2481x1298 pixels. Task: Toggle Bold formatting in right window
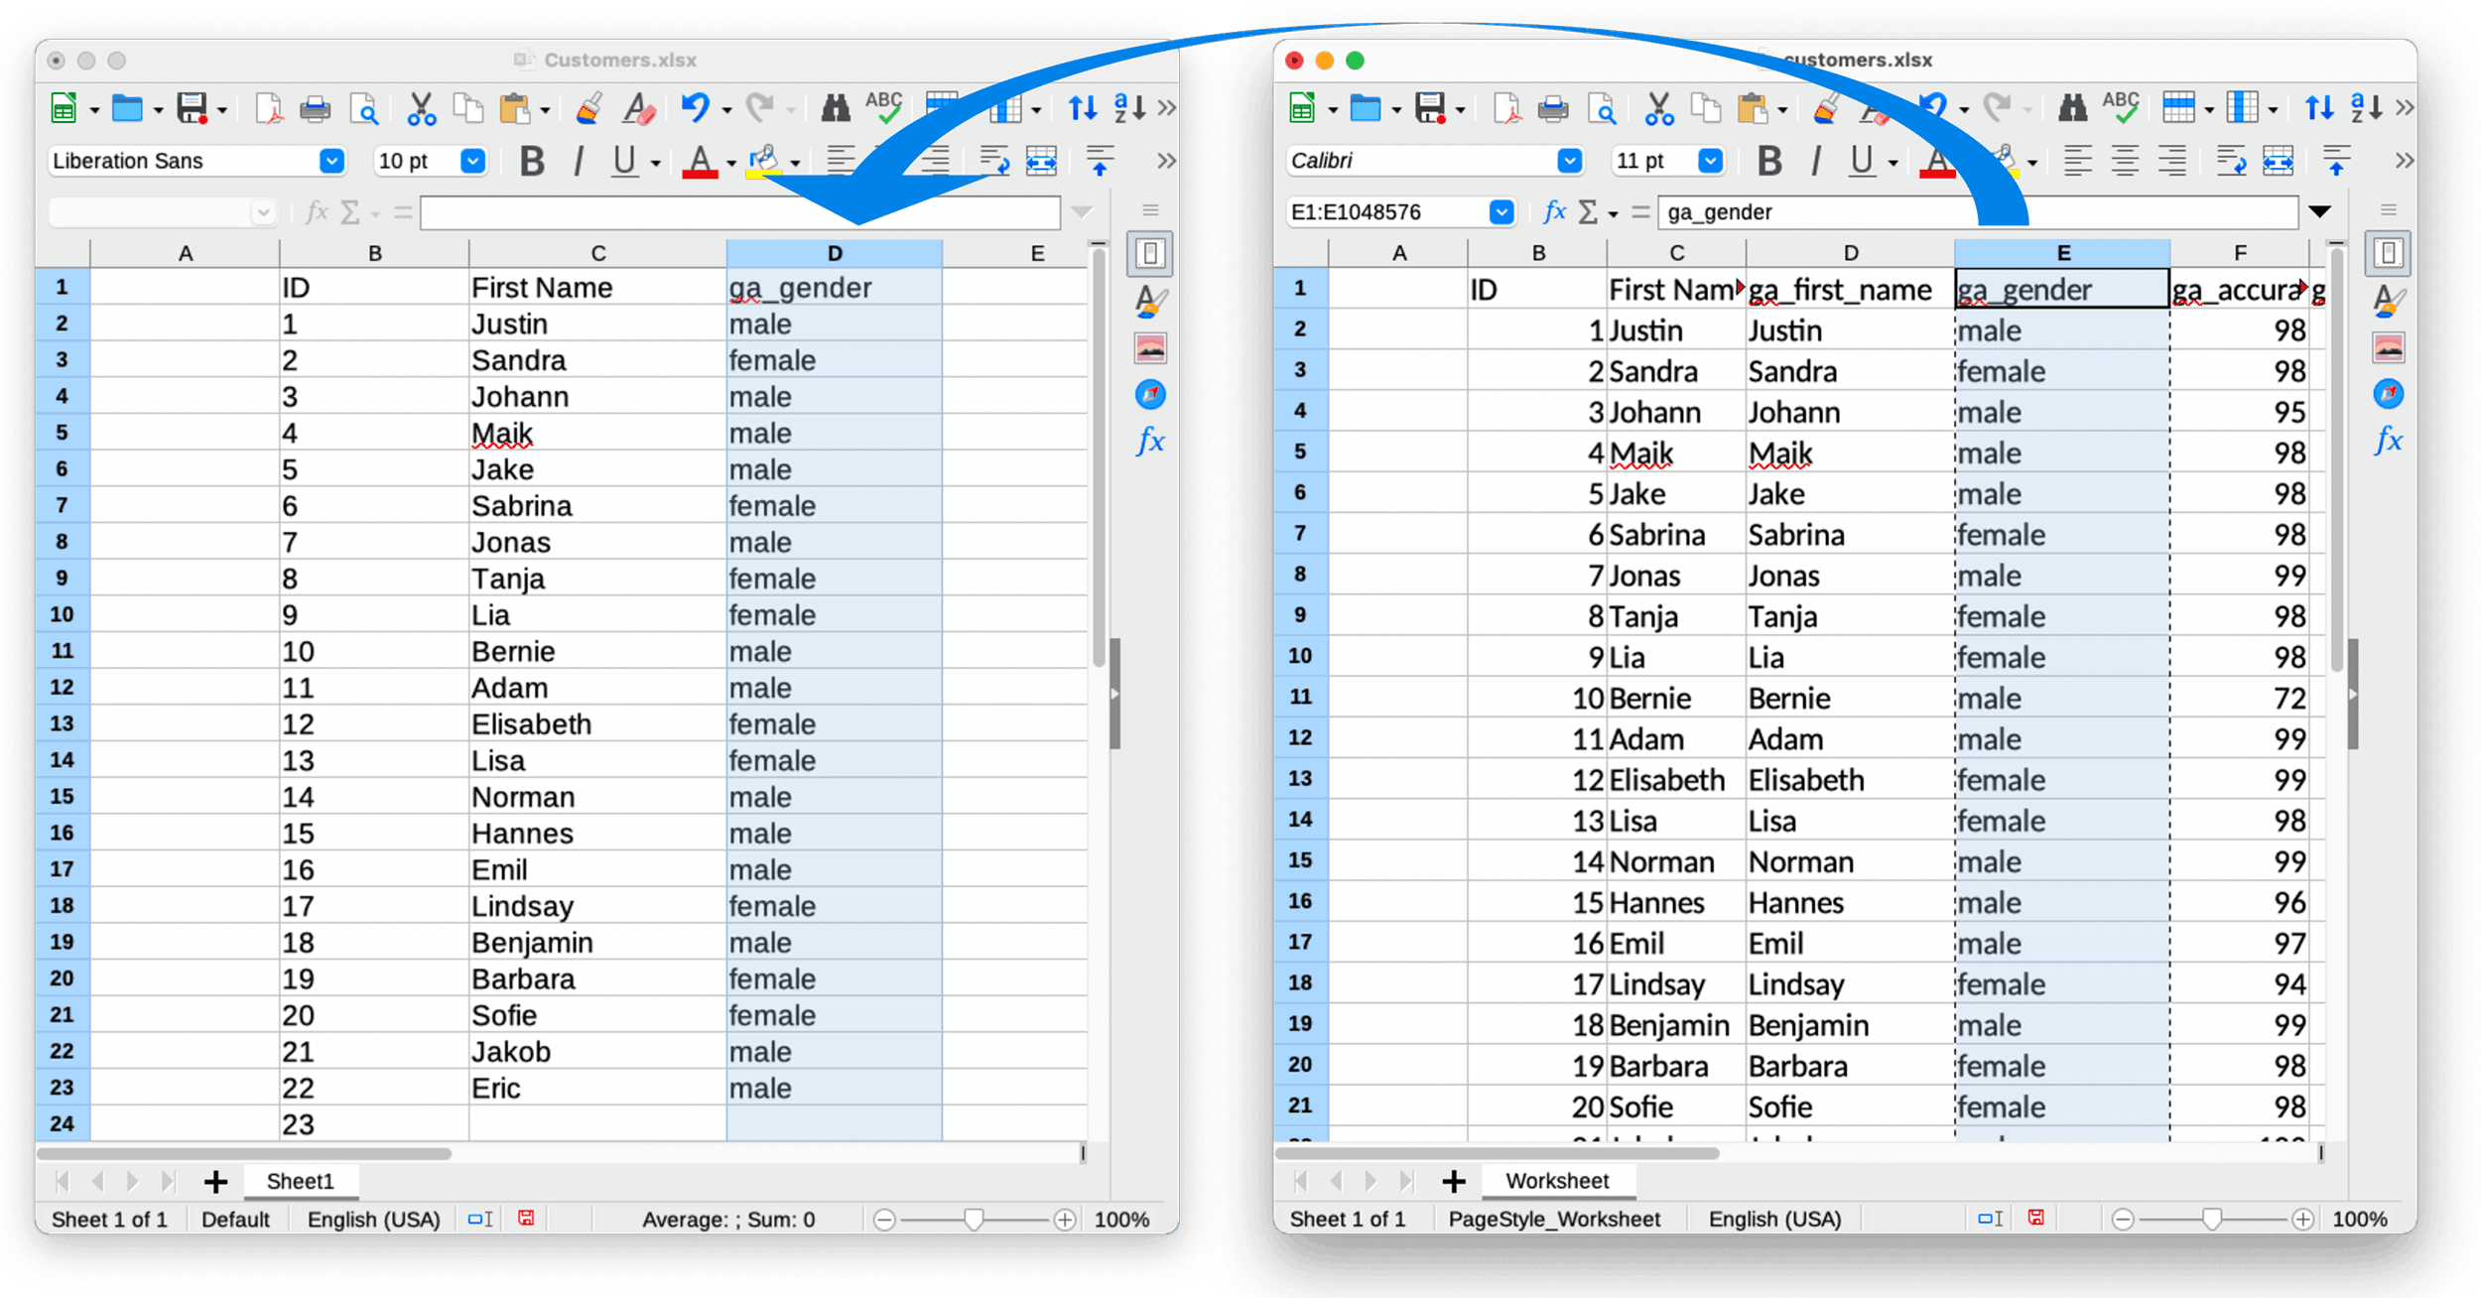(x=1768, y=161)
